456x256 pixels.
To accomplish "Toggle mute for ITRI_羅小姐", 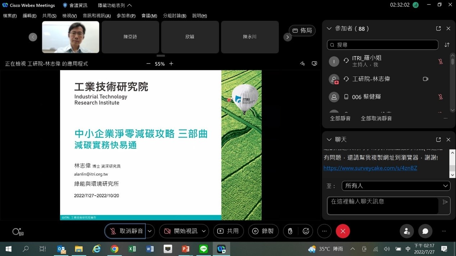I will click(440, 61).
